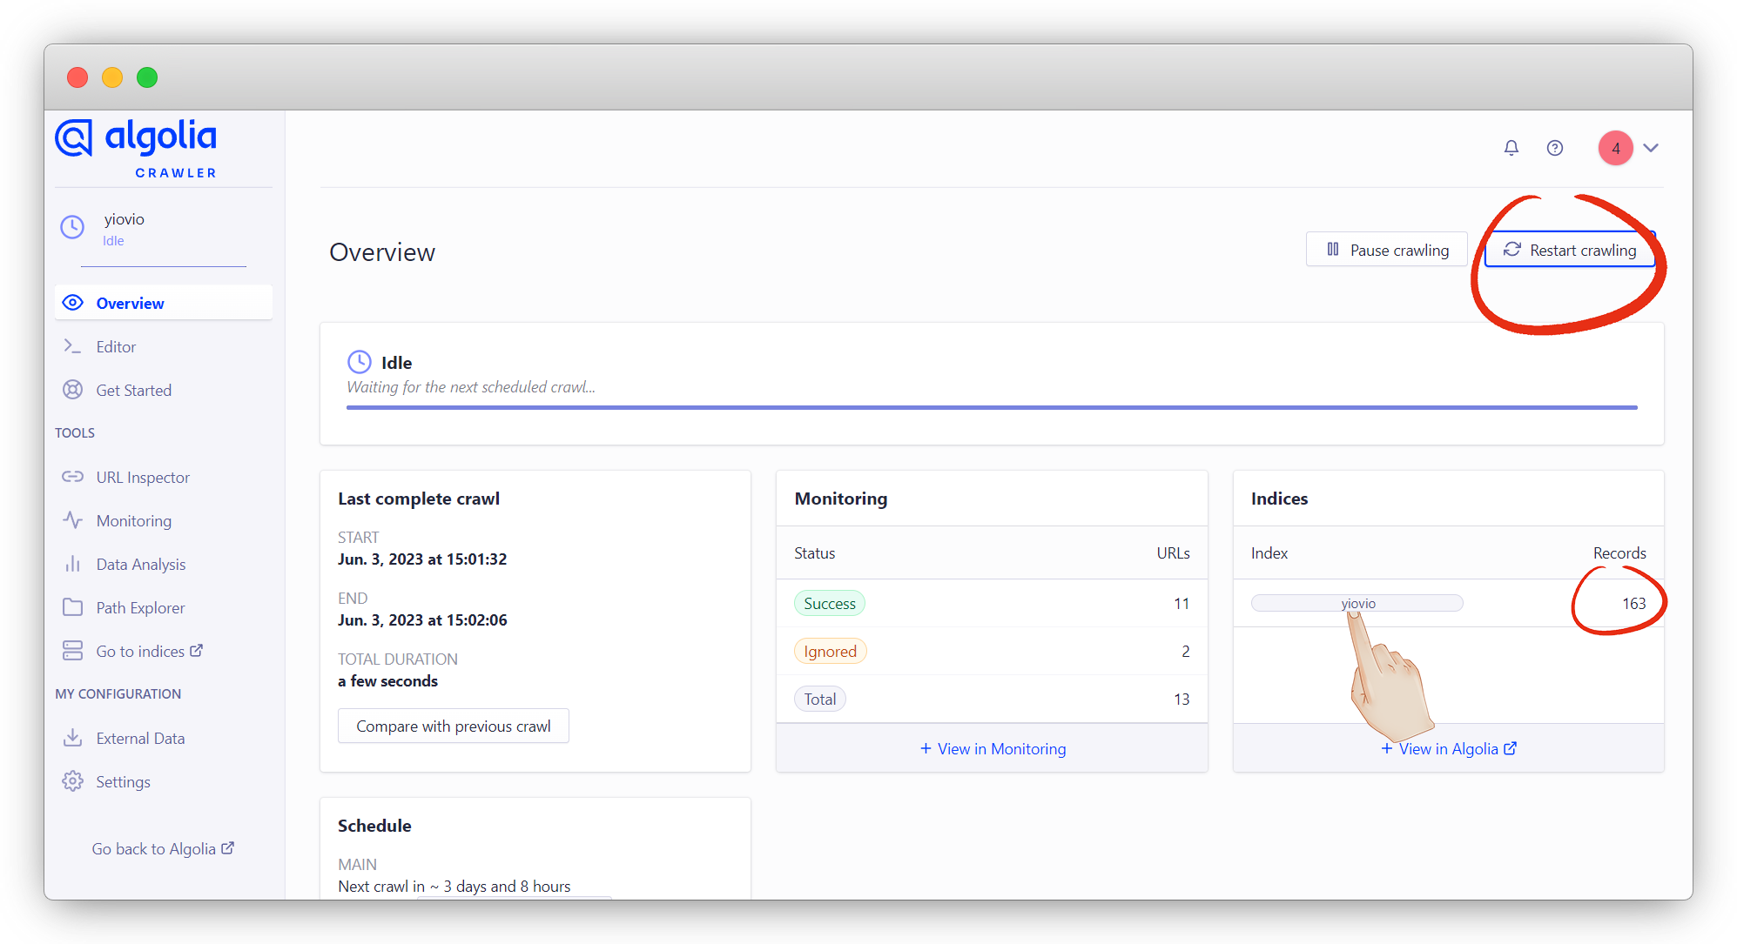Click the Get Started menu entry
The image size is (1737, 944).
[x=133, y=390]
